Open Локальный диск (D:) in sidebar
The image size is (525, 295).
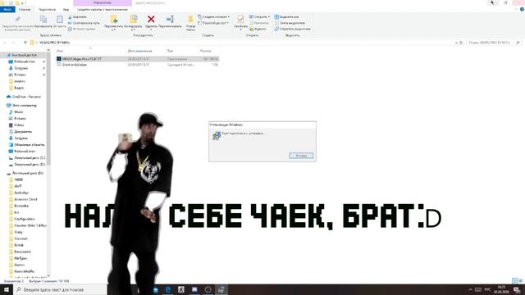30,164
